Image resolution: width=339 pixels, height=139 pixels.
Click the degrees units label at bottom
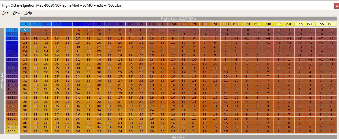(178, 137)
